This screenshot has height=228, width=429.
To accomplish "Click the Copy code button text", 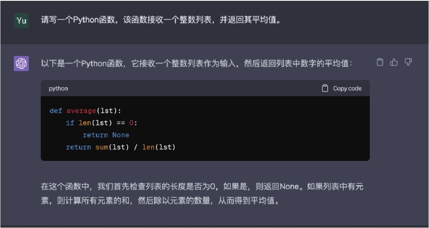I will pyautogui.click(x=347, y=89).
